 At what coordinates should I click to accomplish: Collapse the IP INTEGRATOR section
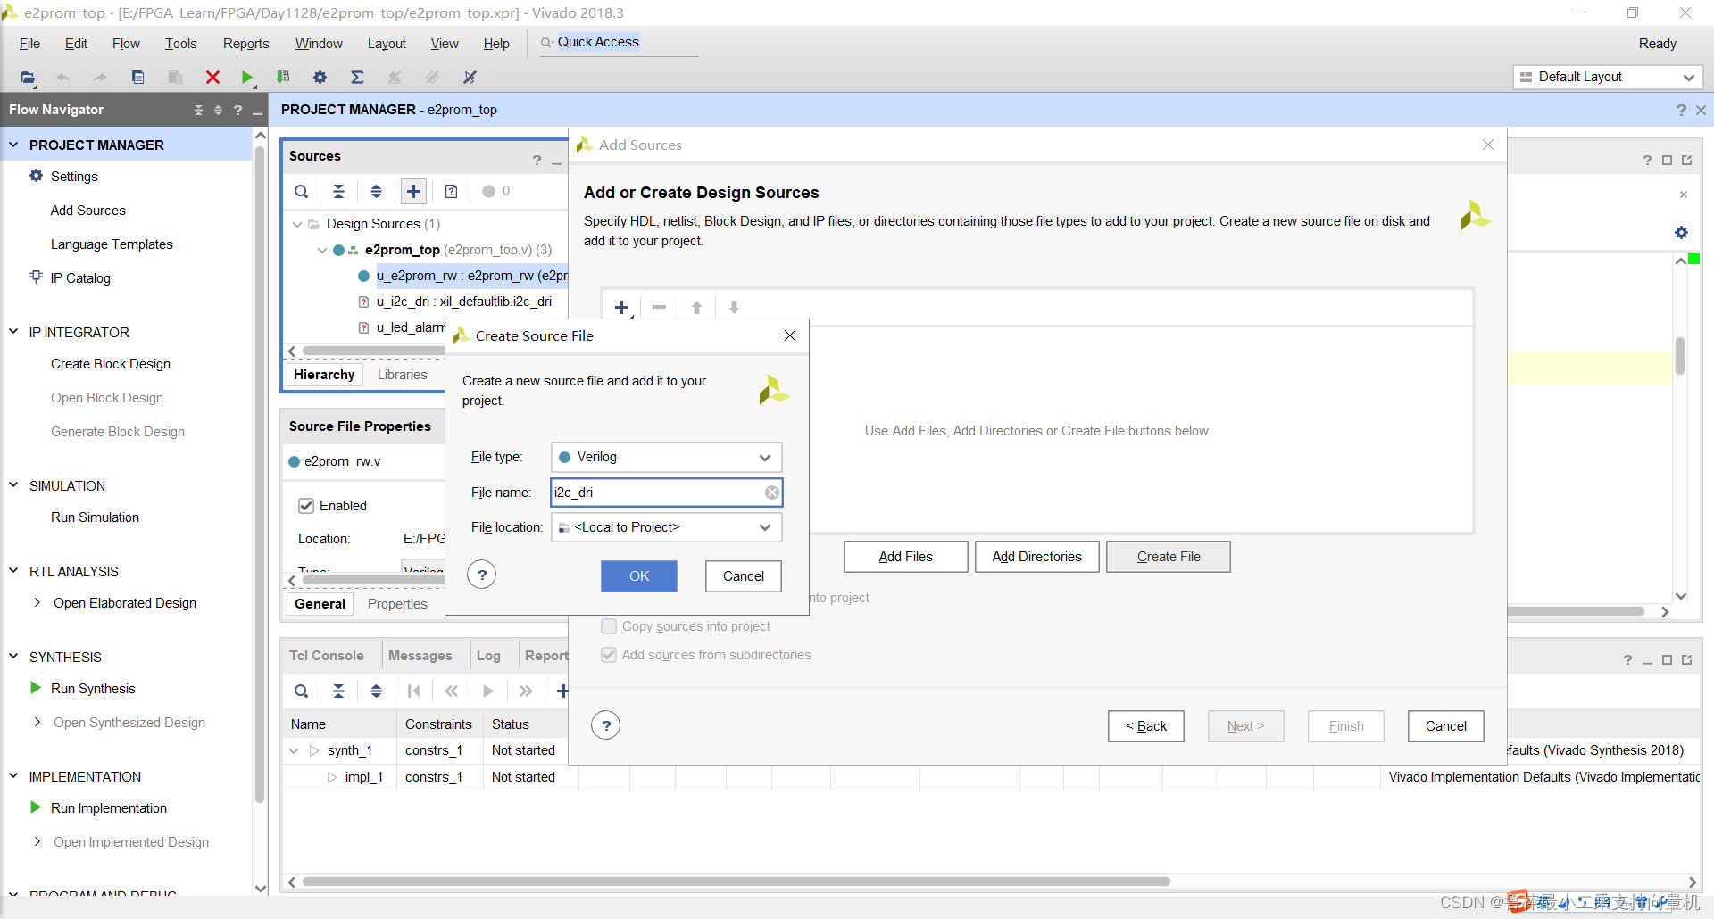click(x=13, y=332)
